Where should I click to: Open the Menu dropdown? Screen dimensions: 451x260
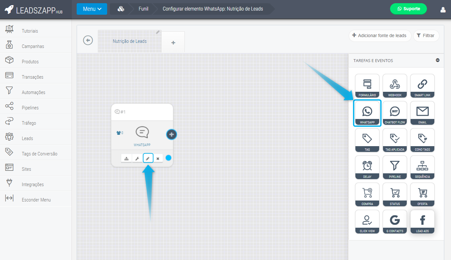92,9
